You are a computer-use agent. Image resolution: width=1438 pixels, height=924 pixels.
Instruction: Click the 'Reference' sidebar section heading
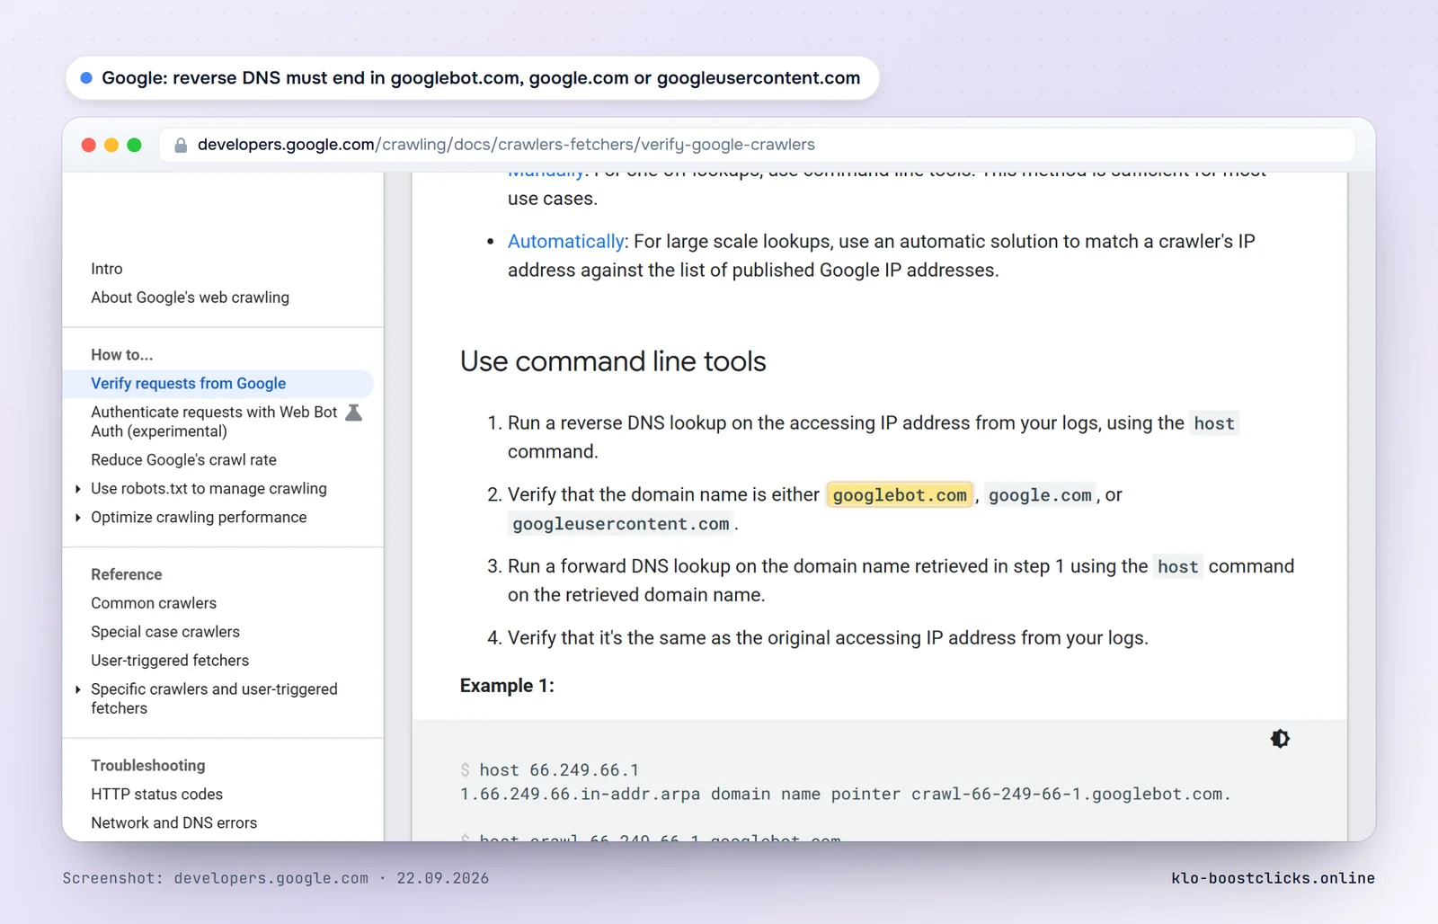click(x=127, y=574)
